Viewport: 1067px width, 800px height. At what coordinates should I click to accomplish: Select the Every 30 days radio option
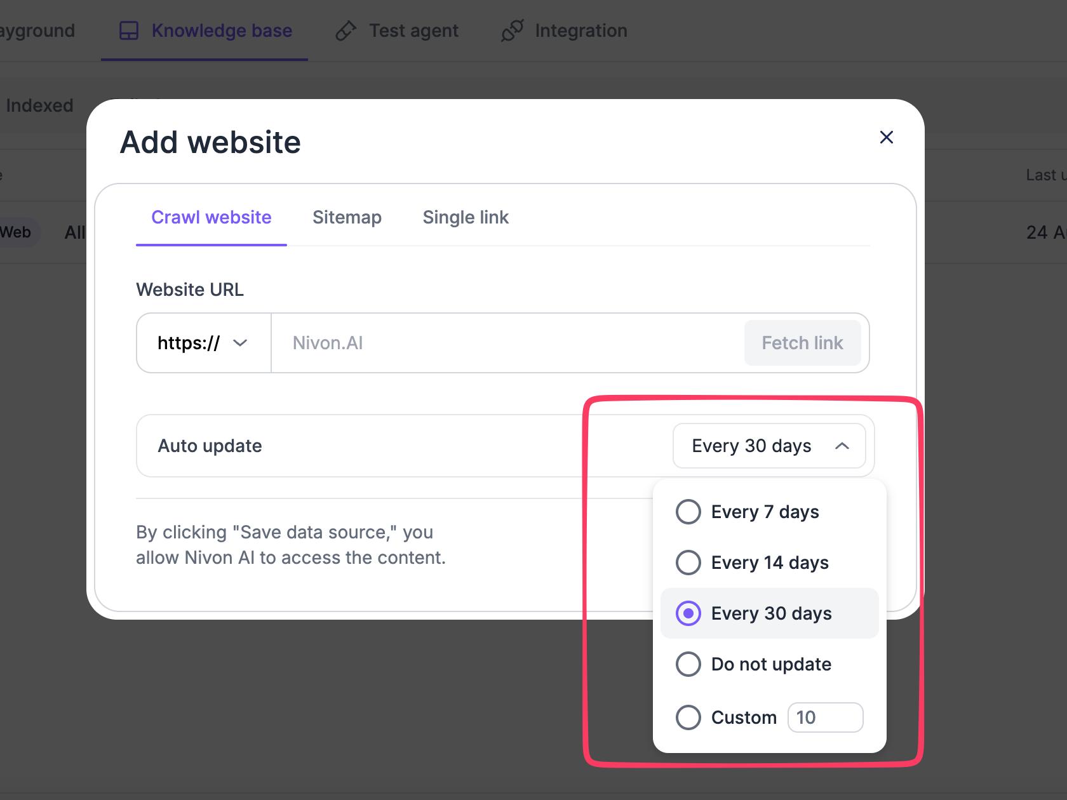pos(688,613)
